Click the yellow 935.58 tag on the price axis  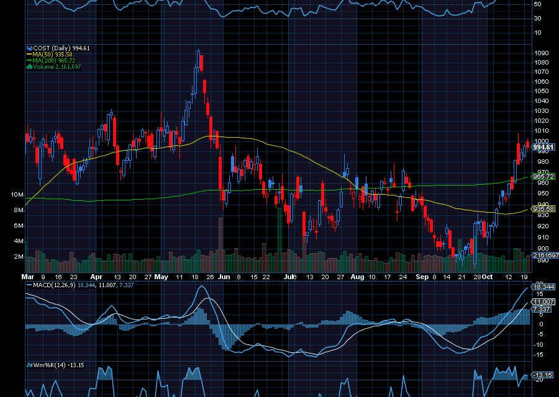543,209
